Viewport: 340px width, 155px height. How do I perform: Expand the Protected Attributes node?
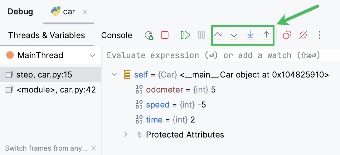coord(126,135)
